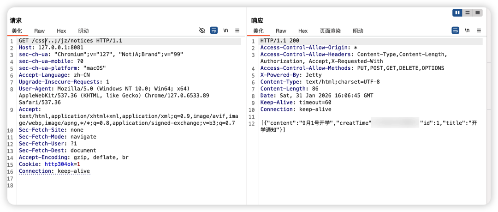The height and width of the screenshot is (212, 498).
Task: Select the request 美化 tab
Action: 17,31
